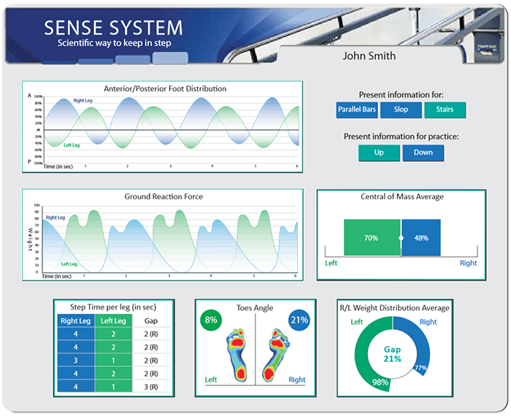Click the right foot pressure map
The height and width of the screenshot is (416, 511).
277,355
